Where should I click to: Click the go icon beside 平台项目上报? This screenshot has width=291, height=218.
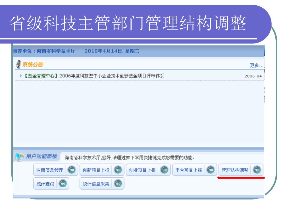(211, 170)
